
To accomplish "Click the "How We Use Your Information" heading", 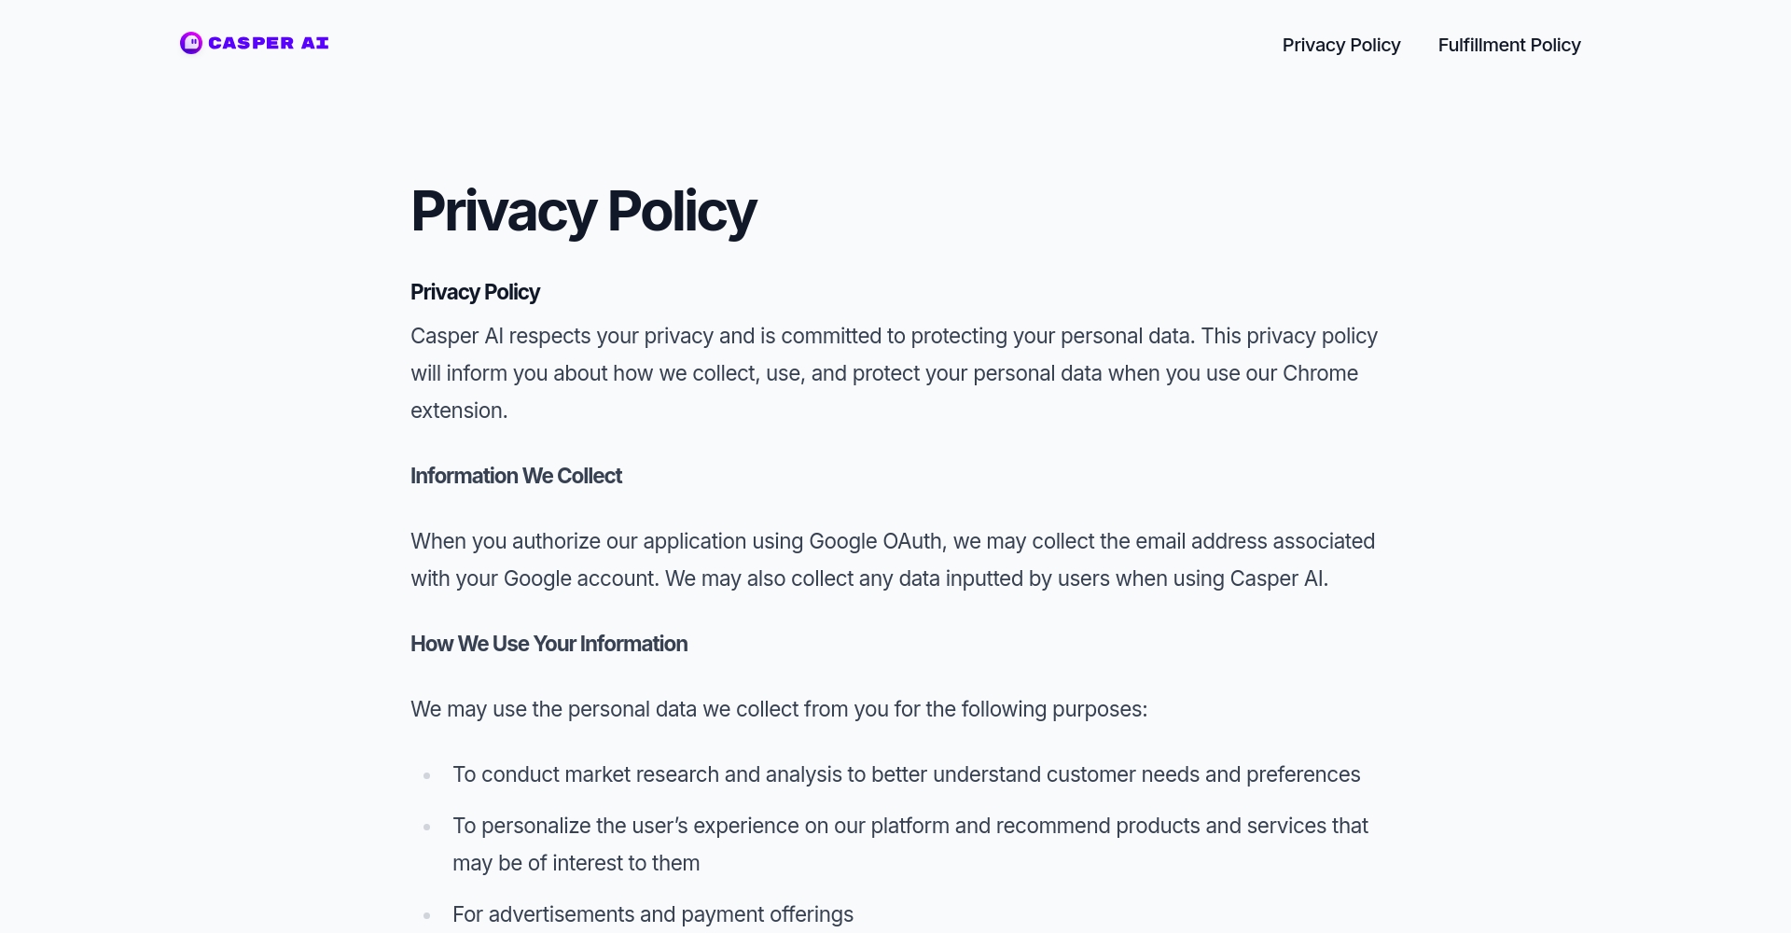I will (x=548, y=644).
